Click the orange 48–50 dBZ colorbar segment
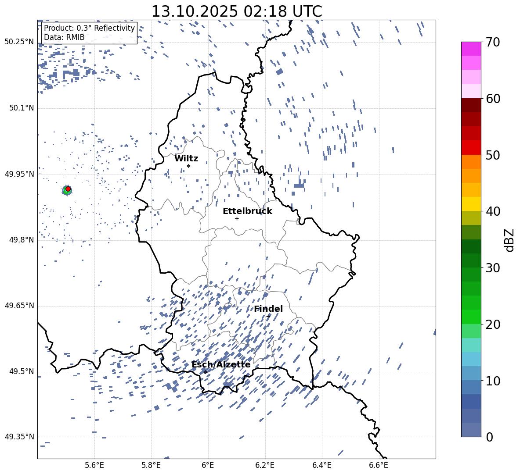This screenshot has width=520, height=474. click(471, 162)
